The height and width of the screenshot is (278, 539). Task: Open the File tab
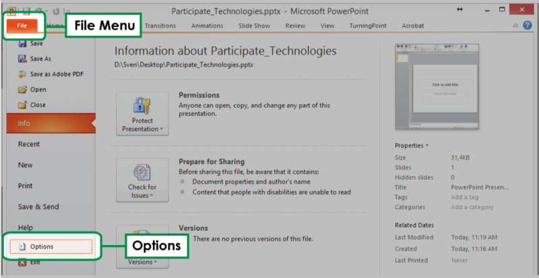22,26
